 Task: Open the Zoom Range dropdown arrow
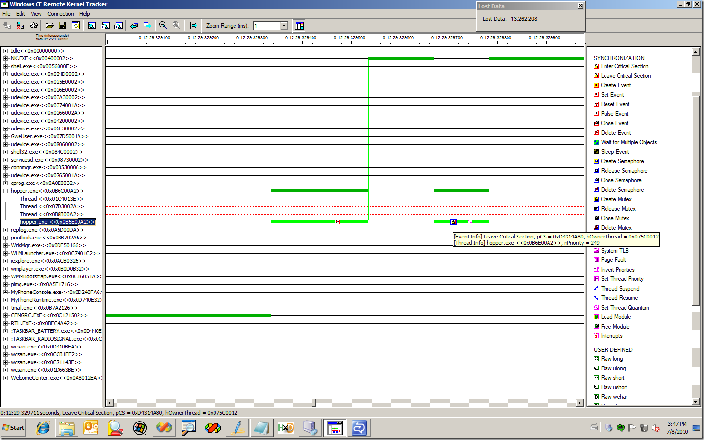pos(284,26)
